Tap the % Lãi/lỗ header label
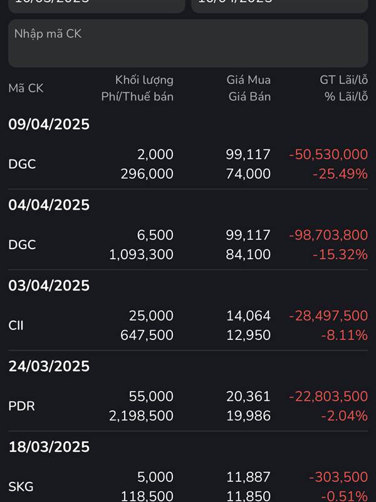This screenshot has width=376, height=502. point(346,97)
